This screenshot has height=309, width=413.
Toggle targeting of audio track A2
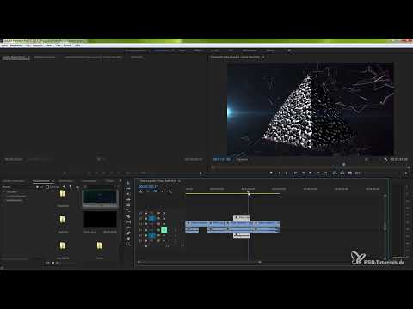coord(152,235)
